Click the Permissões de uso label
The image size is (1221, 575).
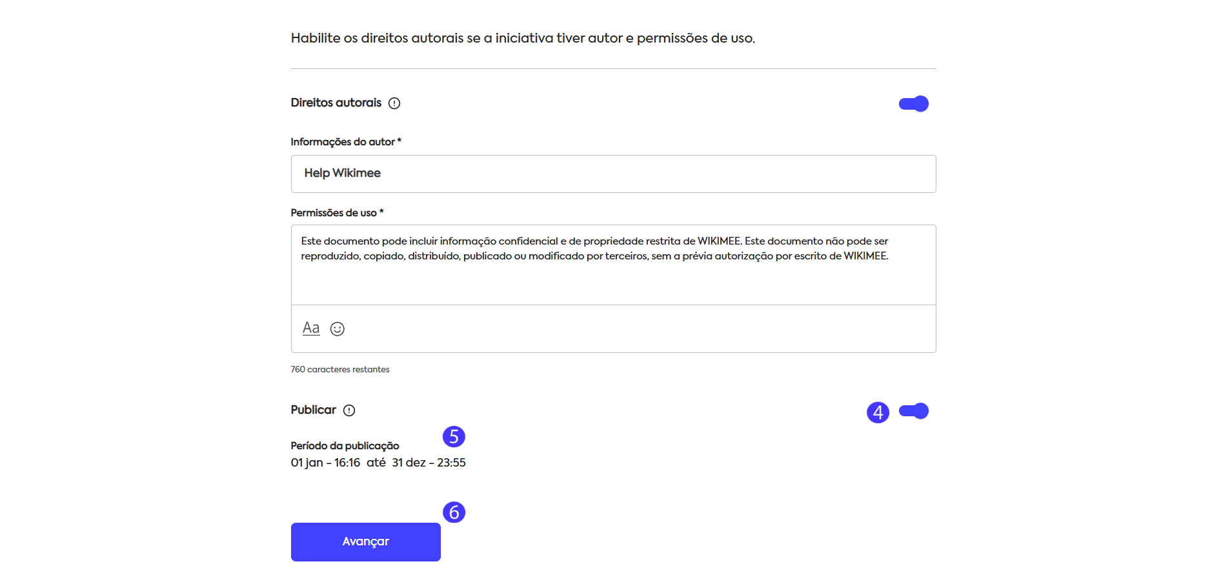336,213
